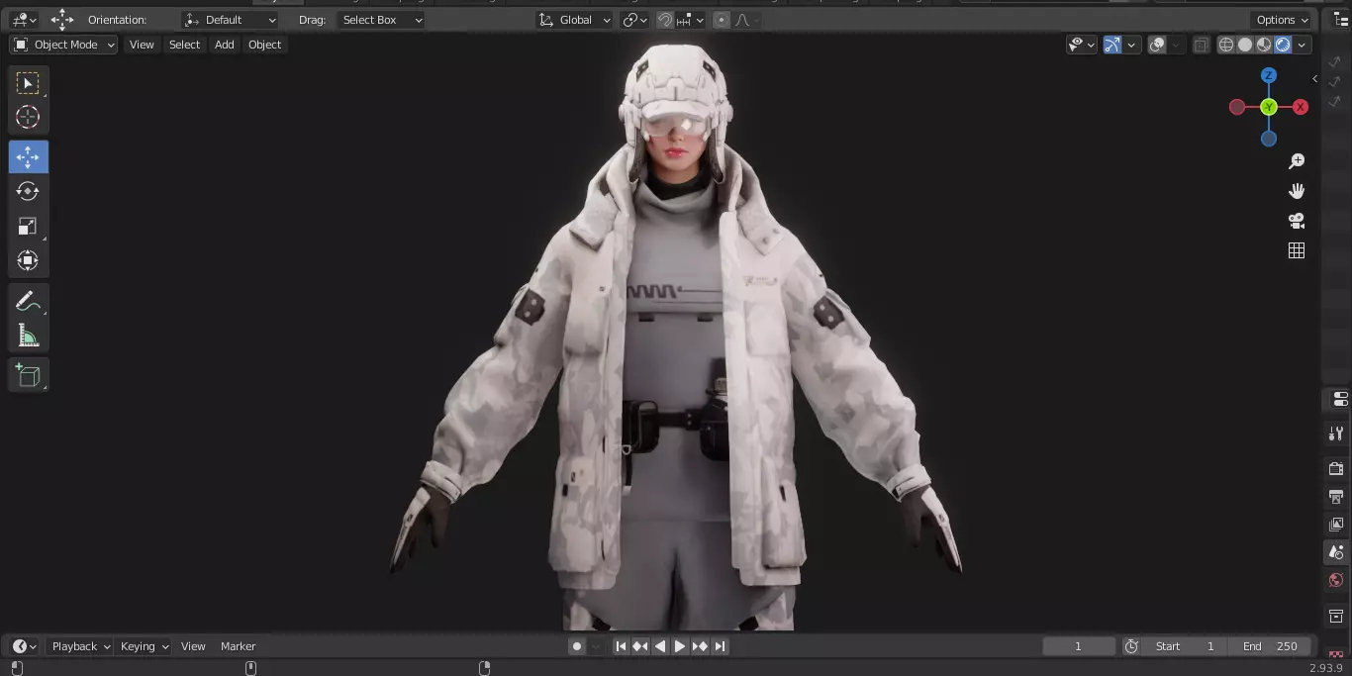Open timeline editor type dropdown
Screen dimensions: 1352x676
[x=24, y=646]
